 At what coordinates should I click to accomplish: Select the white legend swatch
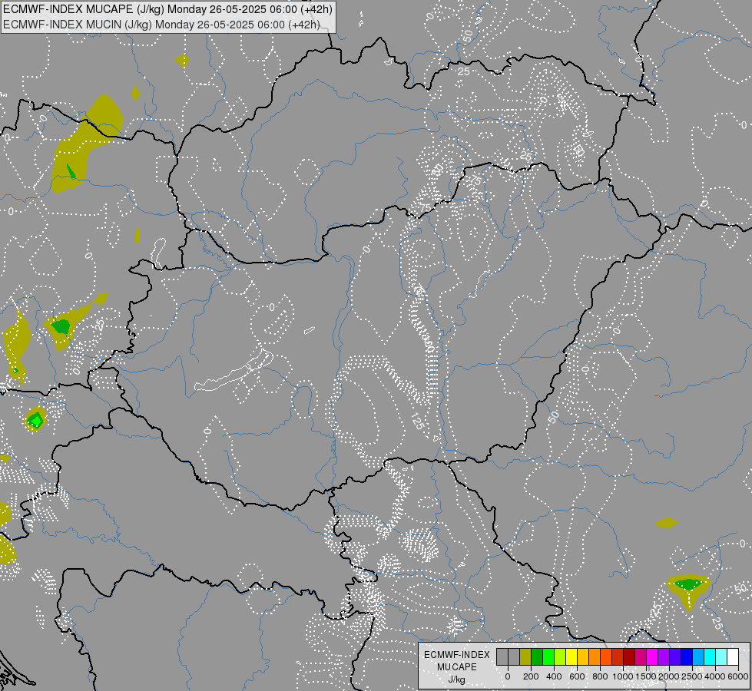click(732, 657)
